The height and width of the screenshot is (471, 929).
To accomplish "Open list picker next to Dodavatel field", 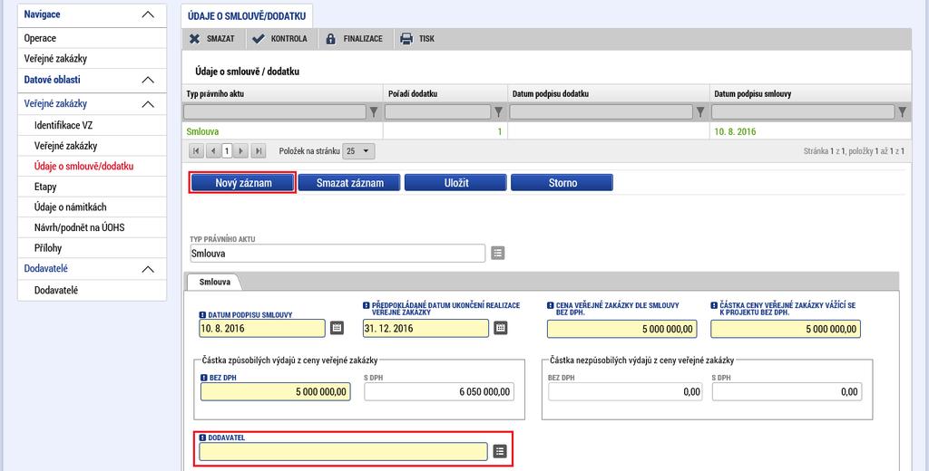I will tap(500, 451).
